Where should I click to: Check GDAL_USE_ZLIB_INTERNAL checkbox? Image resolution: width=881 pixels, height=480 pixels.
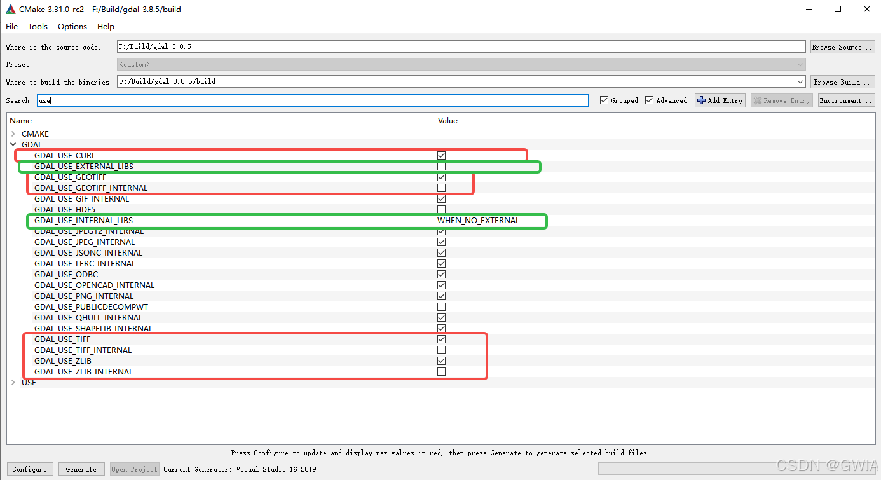tap(441, 372)
